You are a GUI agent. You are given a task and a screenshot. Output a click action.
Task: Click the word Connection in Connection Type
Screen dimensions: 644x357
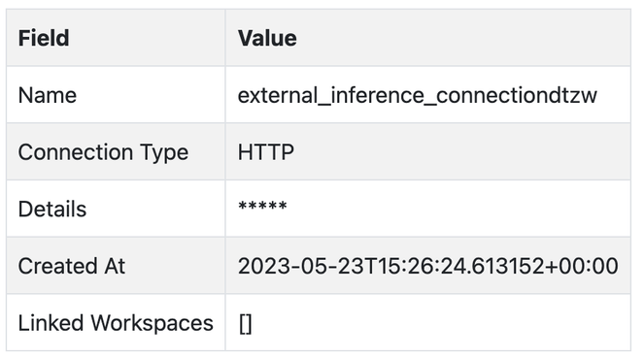point(75,152)
